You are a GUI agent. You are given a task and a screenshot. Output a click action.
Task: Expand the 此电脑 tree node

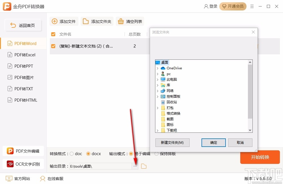tap(158, 79)
